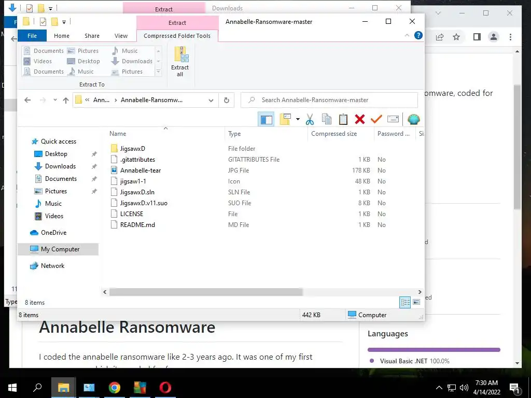
Task: Switch to the Share ribbon tab
Action: pyautogui.click(x=92, y=36)
